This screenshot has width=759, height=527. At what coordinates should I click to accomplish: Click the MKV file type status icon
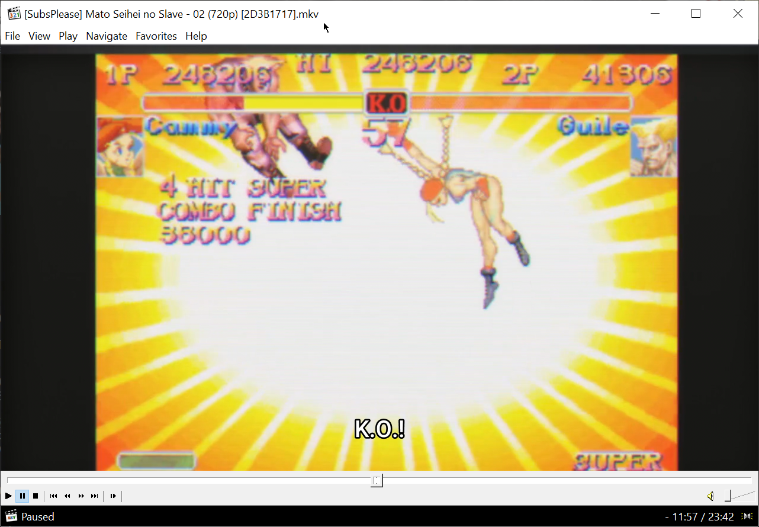click(x=11, y=516)
